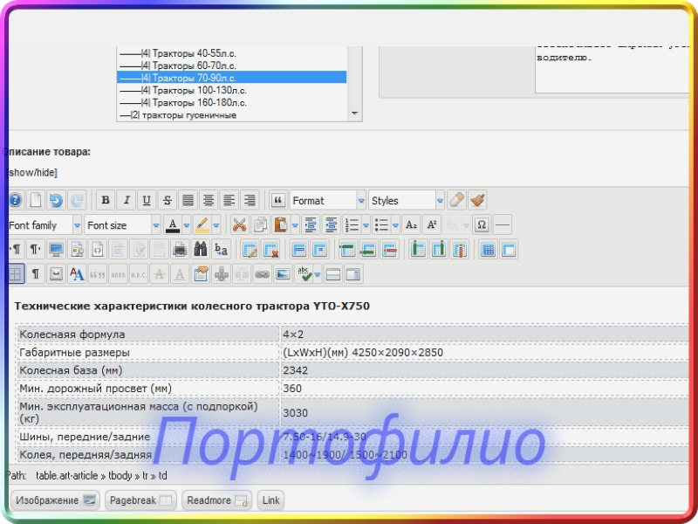Click the Изображение button

click(x=55, y=500)
